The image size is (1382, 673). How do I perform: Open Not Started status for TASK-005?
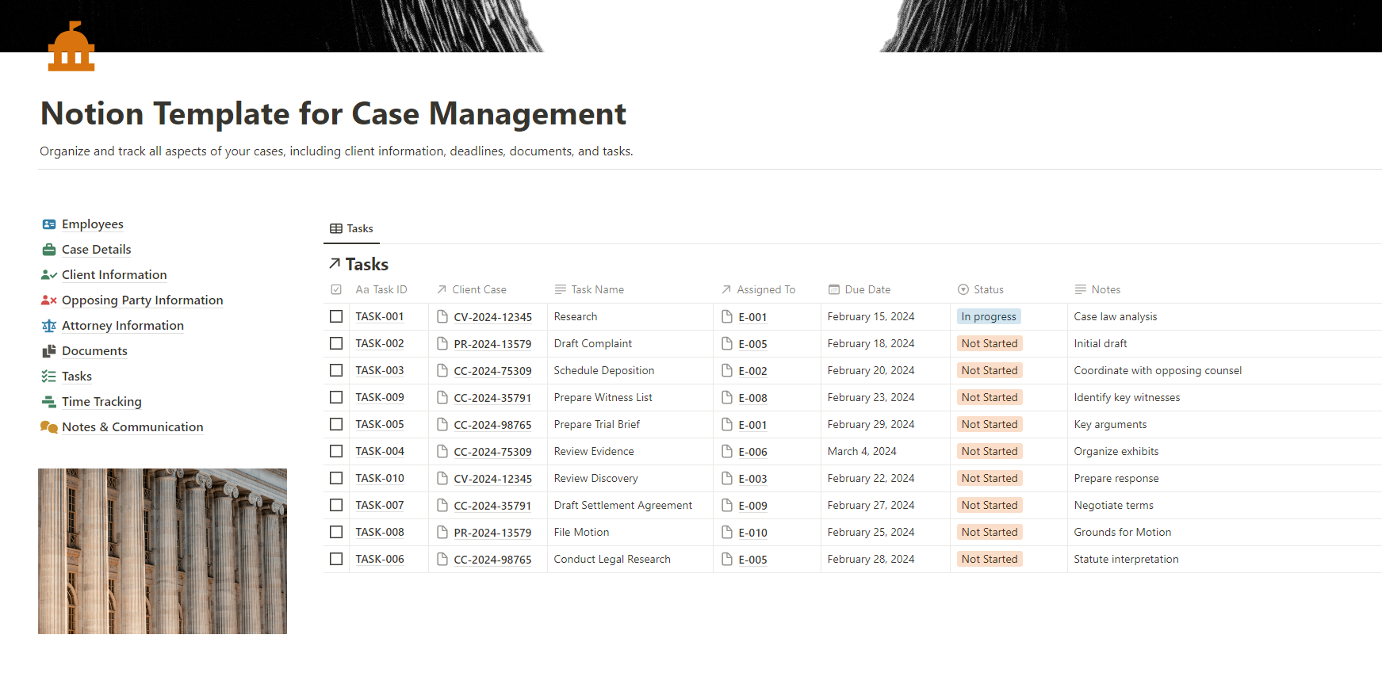[990, 424]
